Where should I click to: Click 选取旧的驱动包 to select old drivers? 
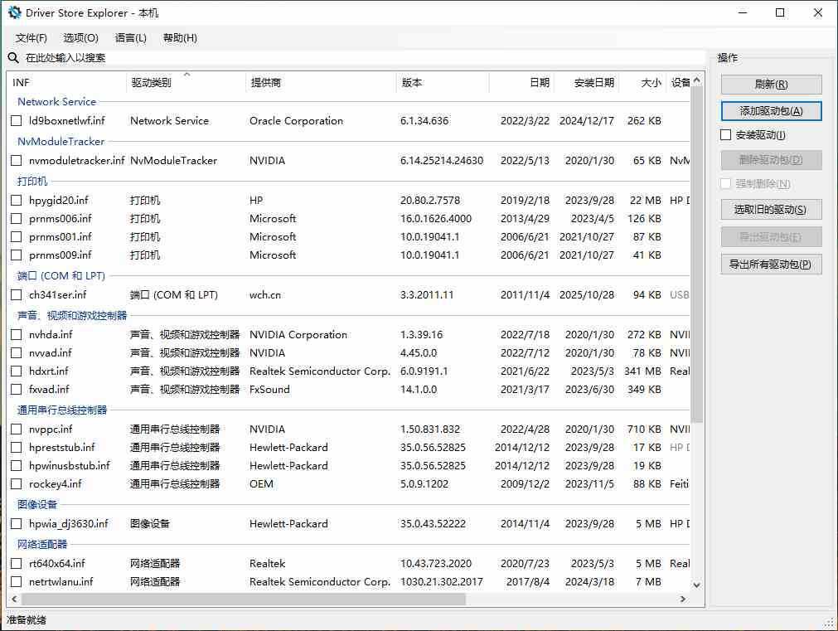[x=770, y=209]
